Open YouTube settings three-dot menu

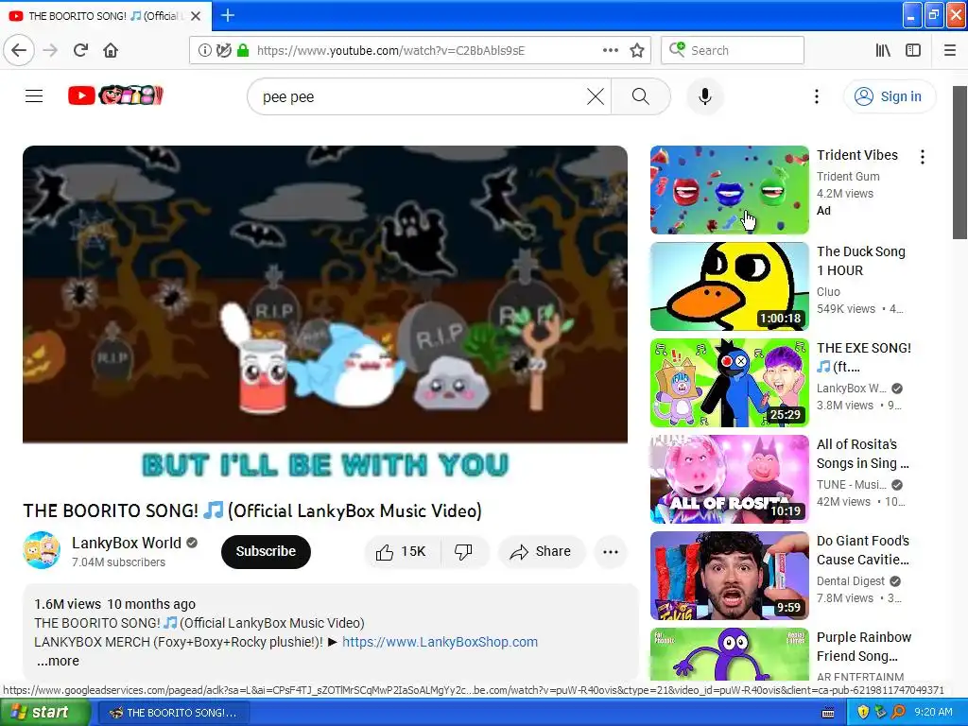[816, 97]
